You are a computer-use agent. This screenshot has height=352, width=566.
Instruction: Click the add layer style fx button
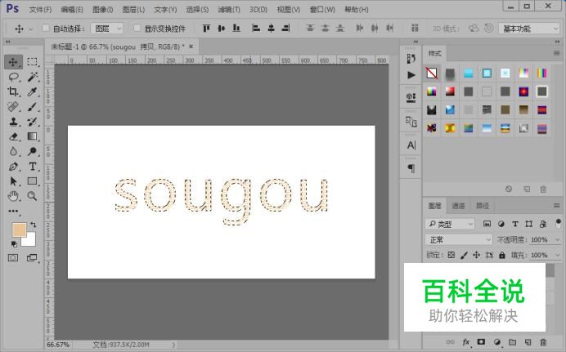pos(466,342)
